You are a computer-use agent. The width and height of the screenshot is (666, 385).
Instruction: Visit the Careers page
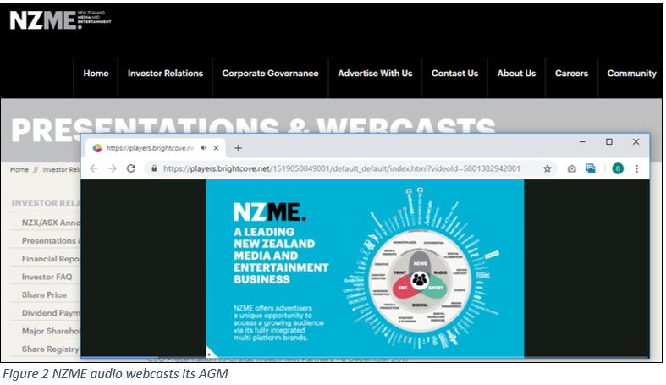pyautogui.click(x=571, y=74)
